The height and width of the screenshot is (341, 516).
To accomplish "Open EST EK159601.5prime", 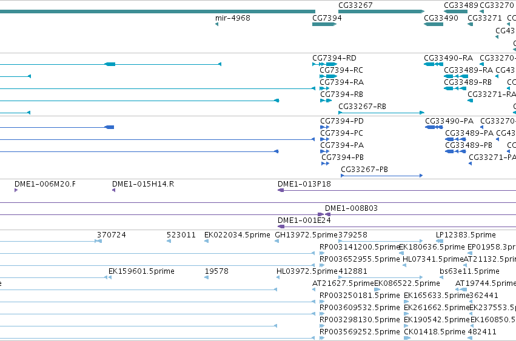I will click(x=141, y=271).
